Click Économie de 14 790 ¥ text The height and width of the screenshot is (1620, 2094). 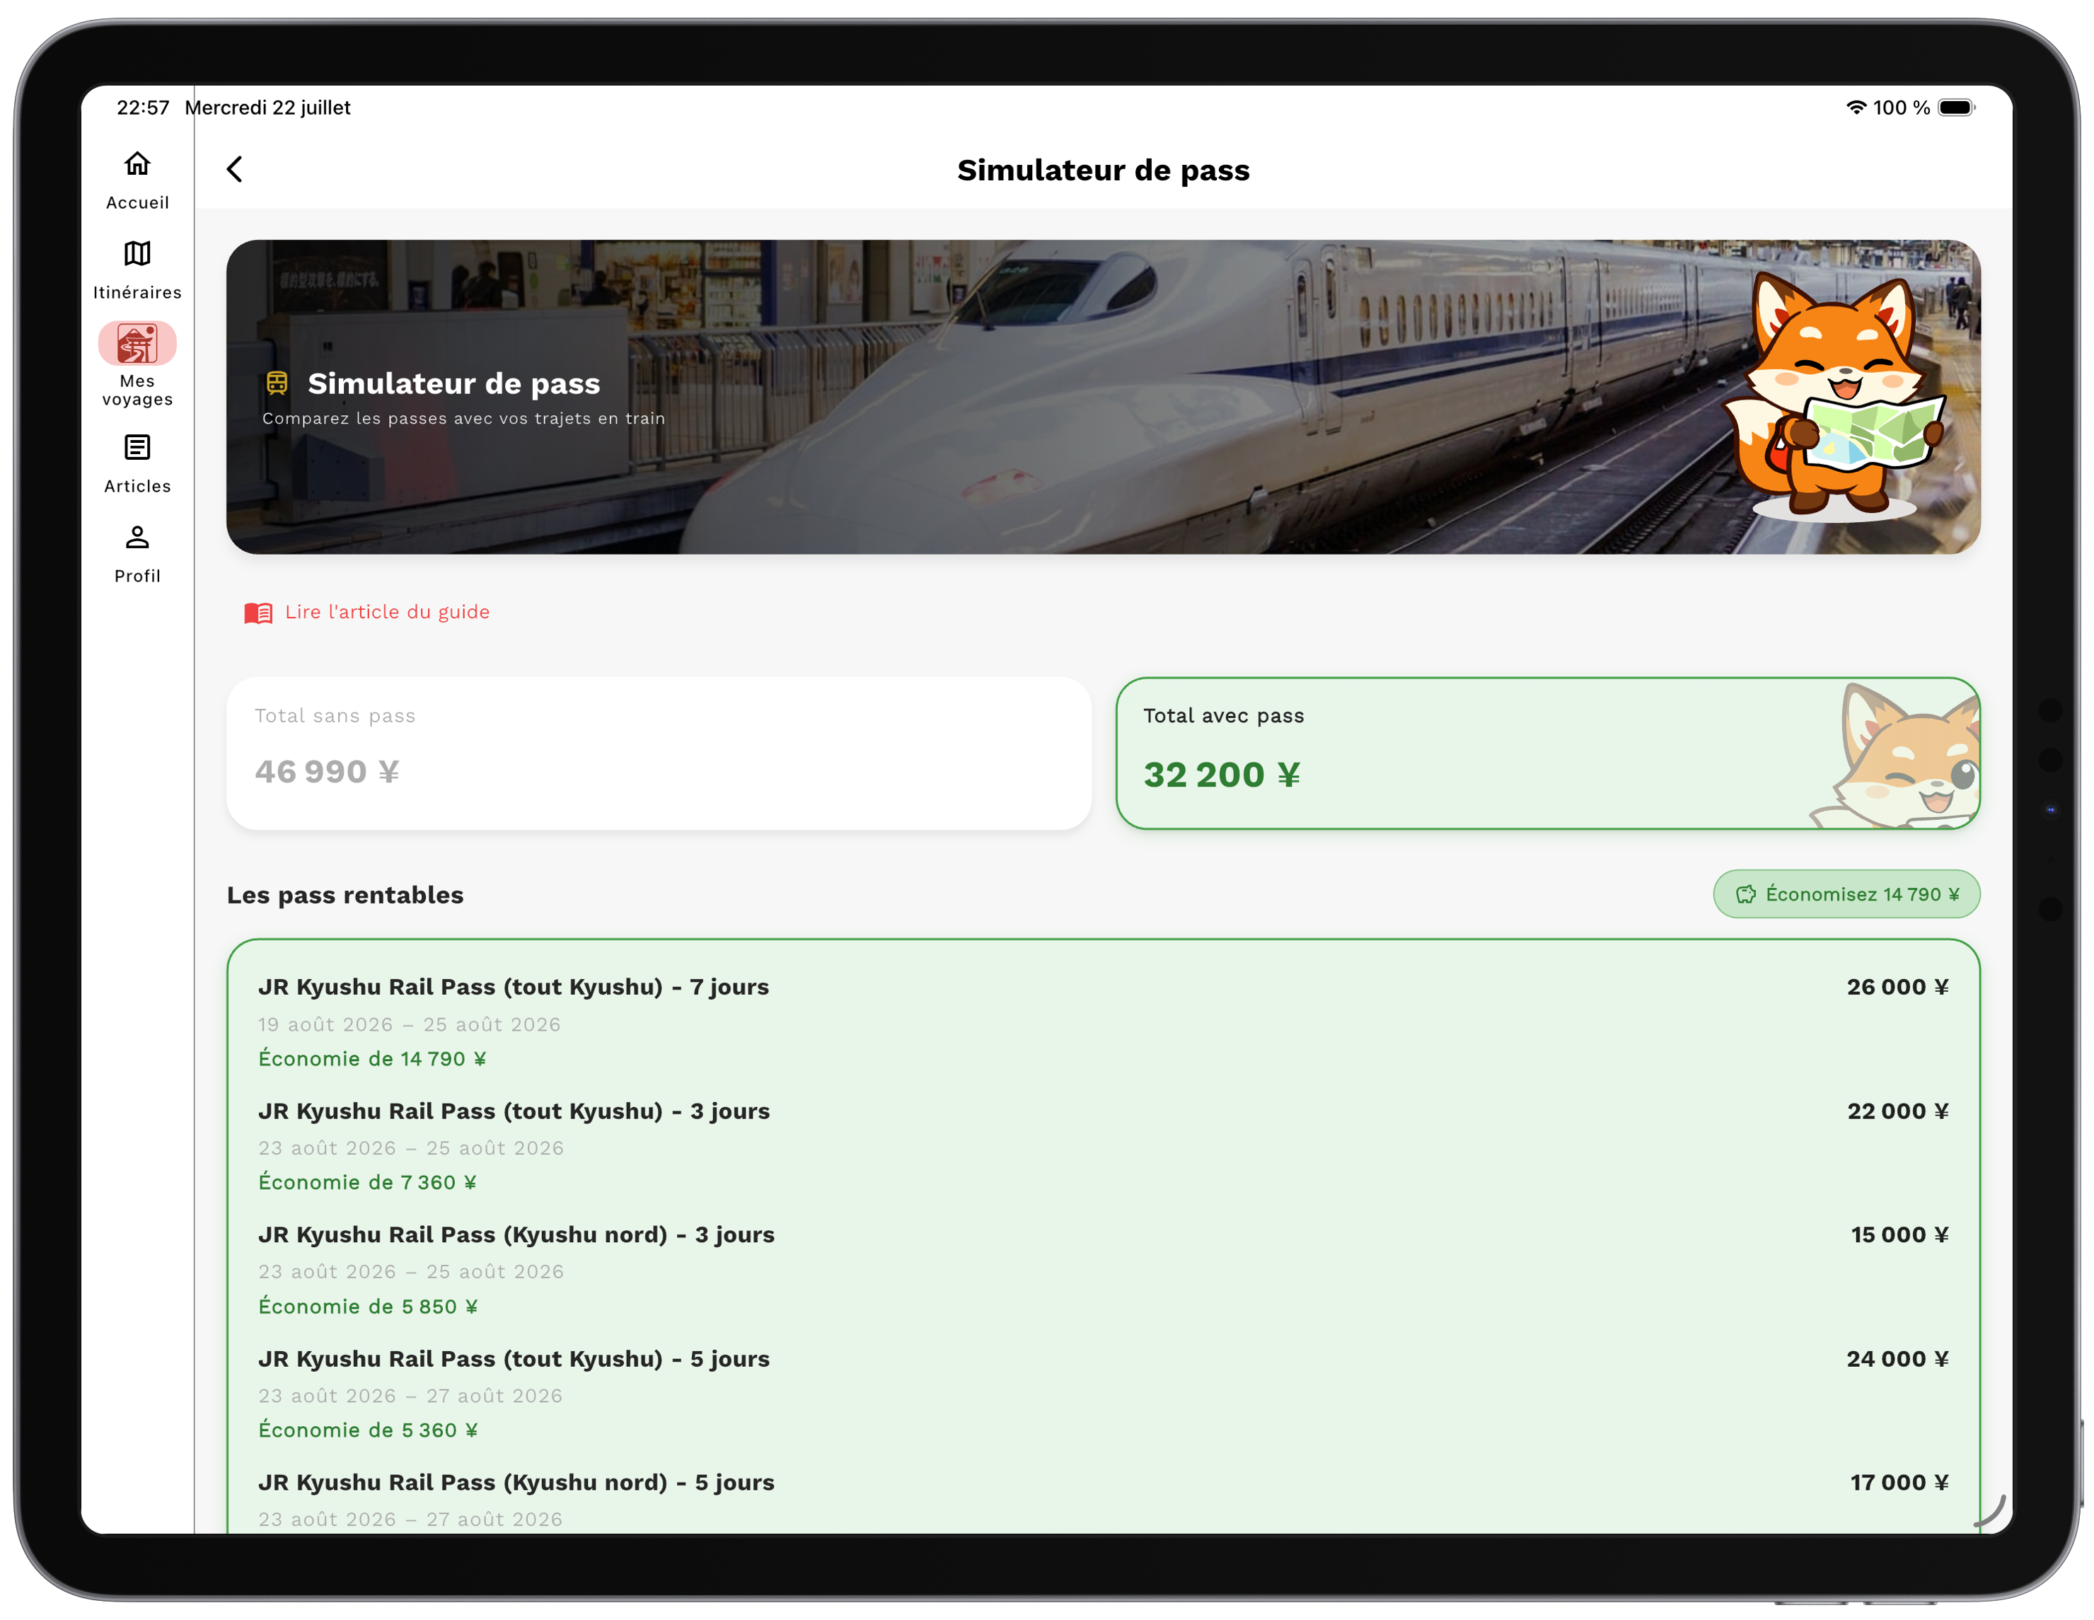coord(372,1059)
